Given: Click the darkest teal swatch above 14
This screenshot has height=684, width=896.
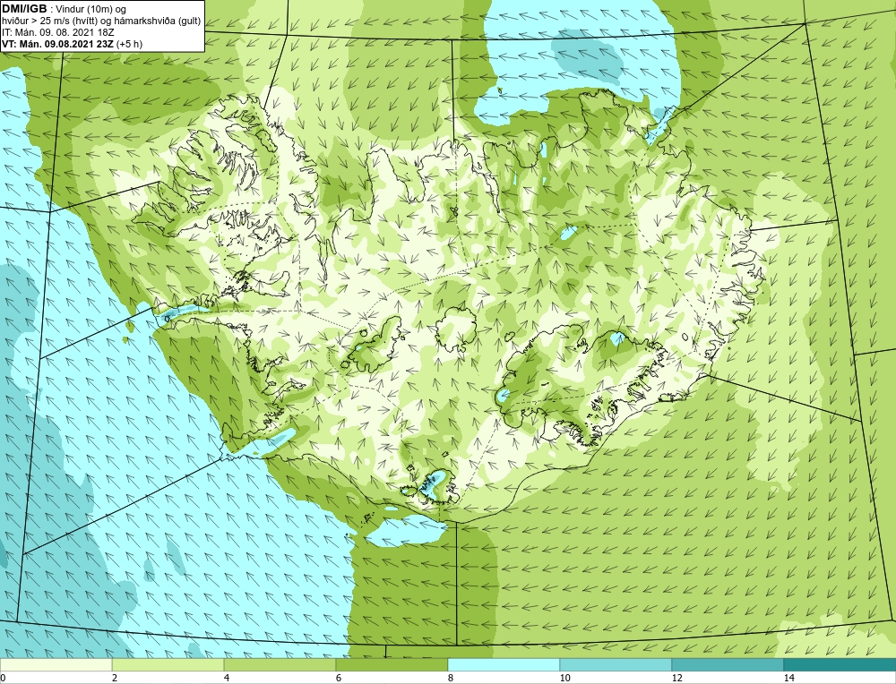Looking at the screenshot, I should click(x=840, y=664).
